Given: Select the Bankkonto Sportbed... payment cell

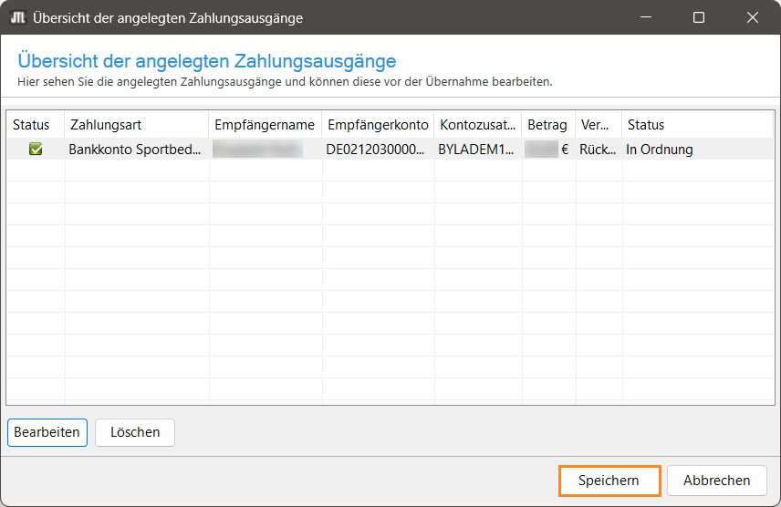Looking at the screenshot, I should click(135, 150).
